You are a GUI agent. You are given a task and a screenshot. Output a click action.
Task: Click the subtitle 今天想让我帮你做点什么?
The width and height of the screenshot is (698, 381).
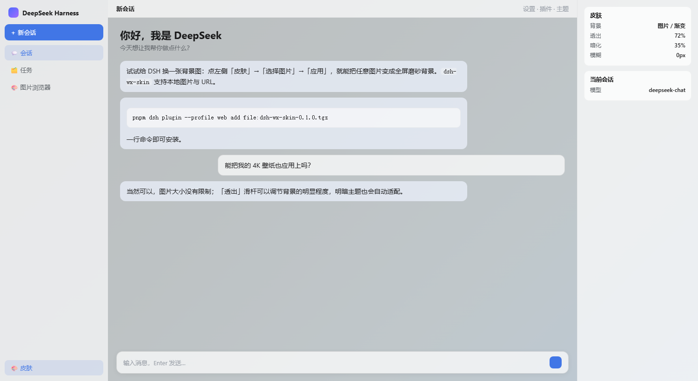pos(155,48)
